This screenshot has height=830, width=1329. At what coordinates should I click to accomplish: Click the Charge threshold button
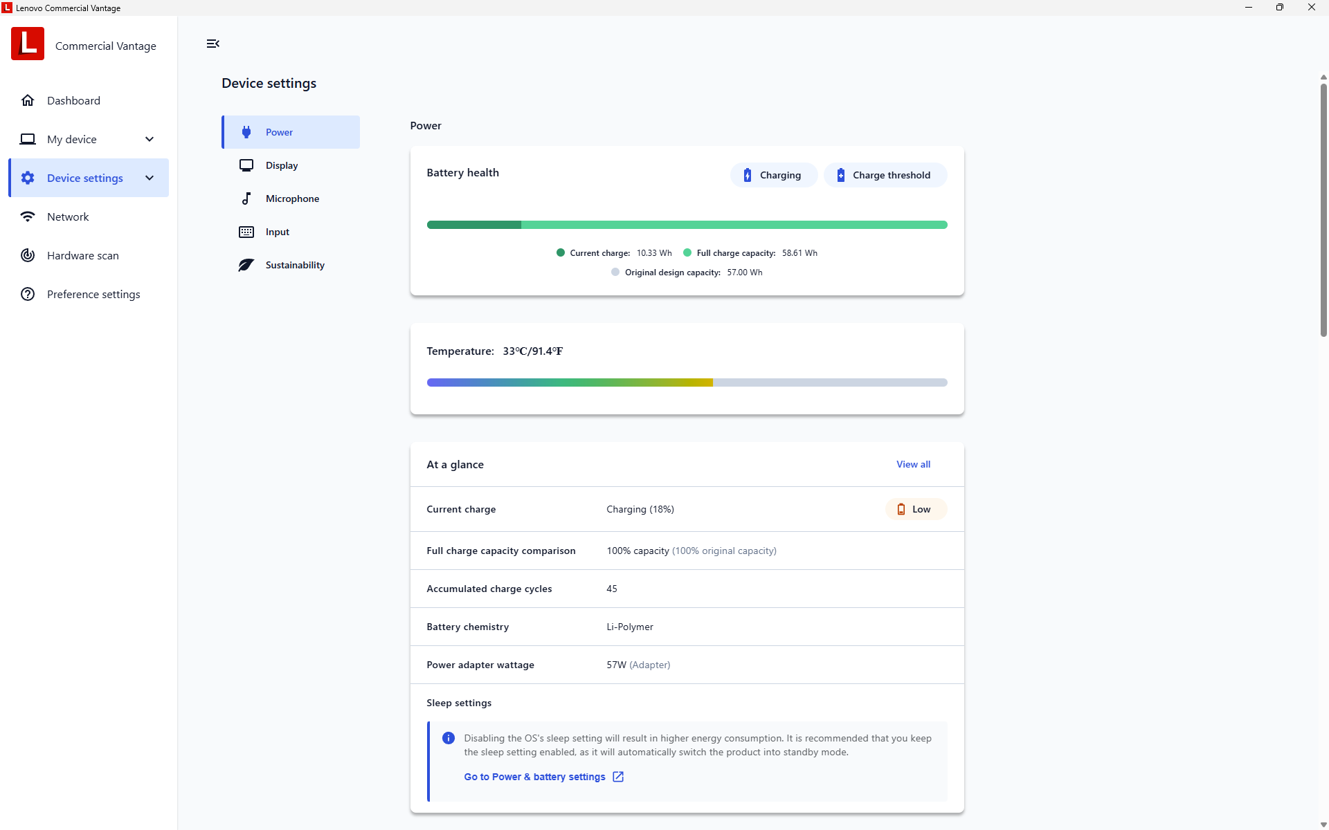click(x=885, y=175)
